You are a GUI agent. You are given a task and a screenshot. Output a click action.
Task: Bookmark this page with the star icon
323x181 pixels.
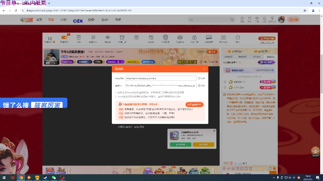[x=305, y=11]
